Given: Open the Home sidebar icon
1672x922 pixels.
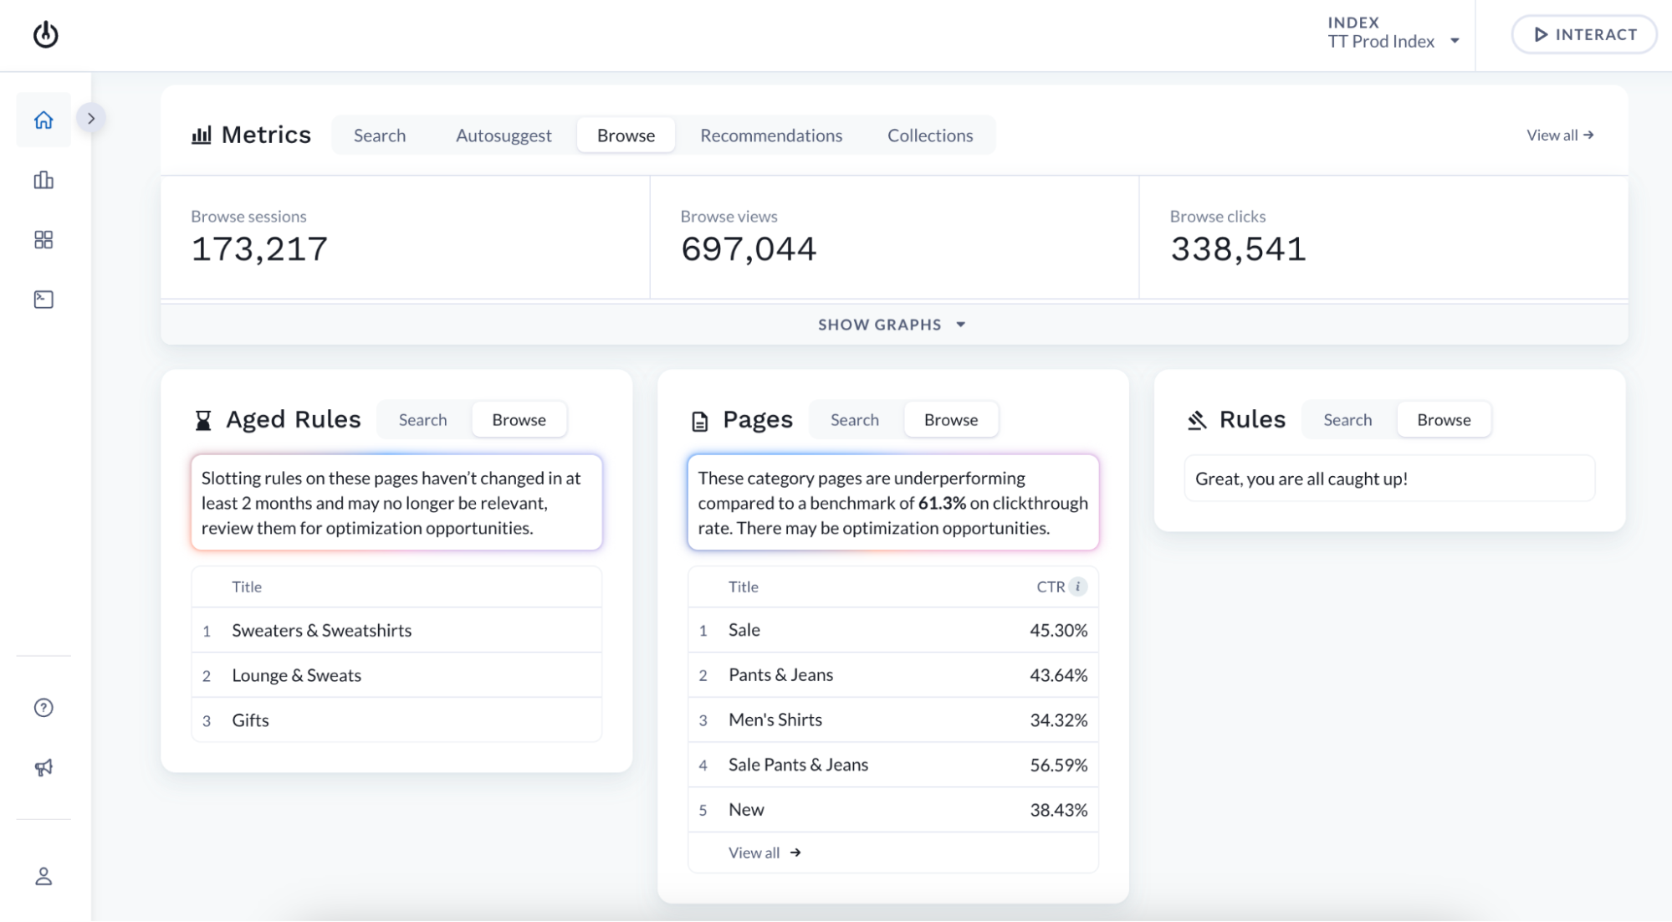Looking at the screenshot, I should (43, 120).
